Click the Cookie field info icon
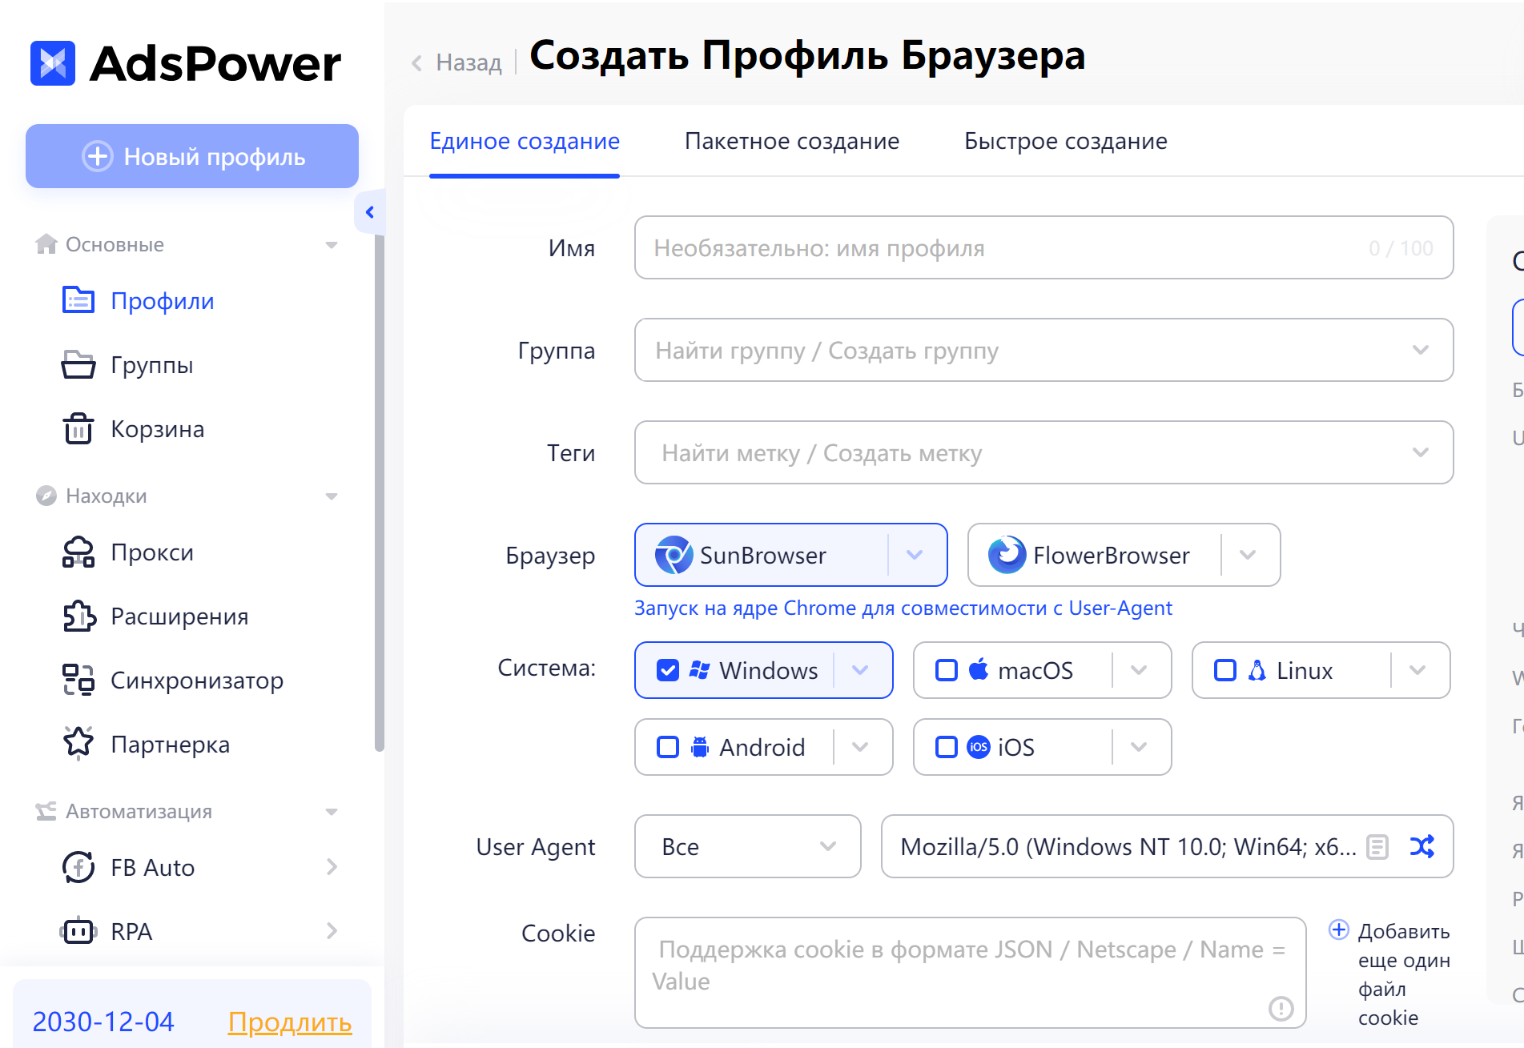This screenshot has width=1524, height=1048. coord(1281,1008)
